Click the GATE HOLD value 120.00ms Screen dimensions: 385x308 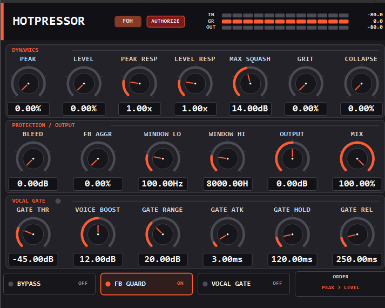[292, 259]
